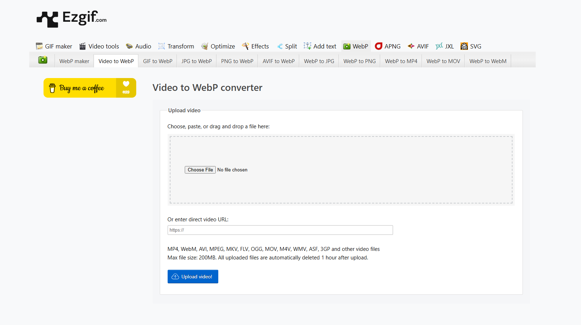Select the Video to WebP tab

[116, 61]
